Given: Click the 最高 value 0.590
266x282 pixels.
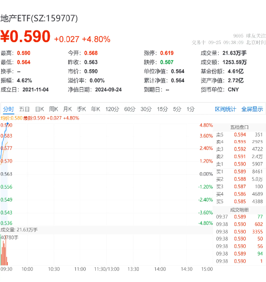Looking at the screenshot, I should (24, 53).
